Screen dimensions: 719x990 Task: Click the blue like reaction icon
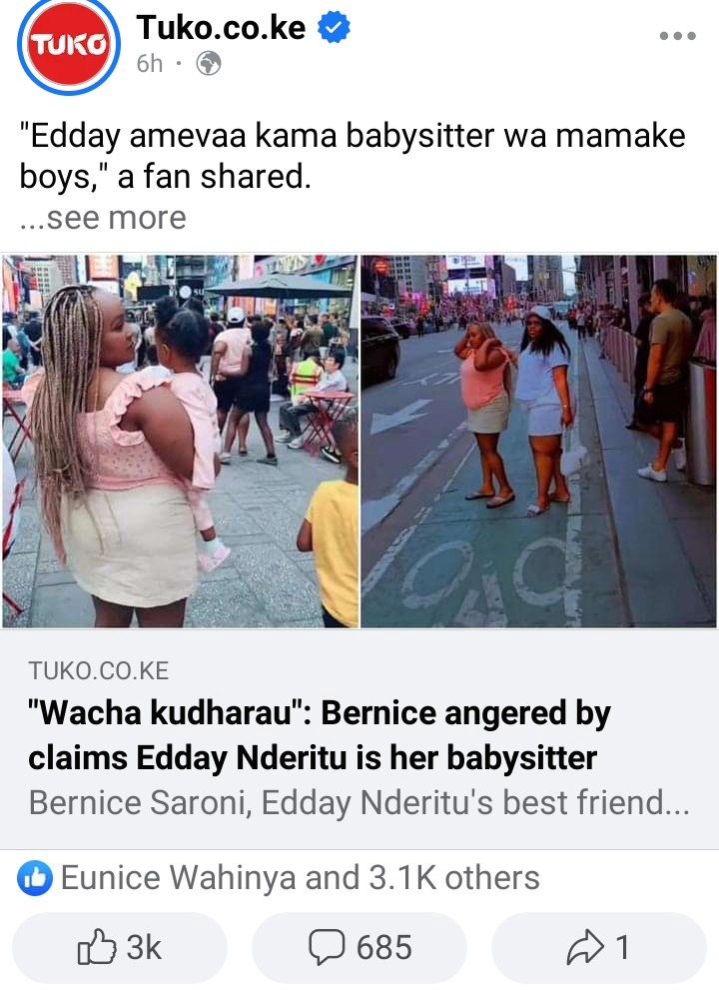pyautogui.click(x=35, y=878)
